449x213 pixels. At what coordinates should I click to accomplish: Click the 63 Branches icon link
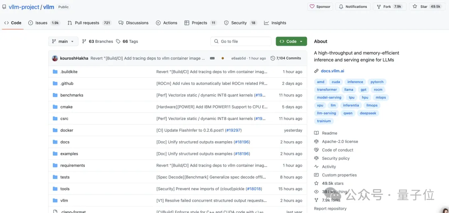84,42
